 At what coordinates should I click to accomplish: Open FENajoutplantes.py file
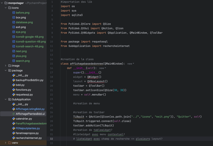point(28,128)
